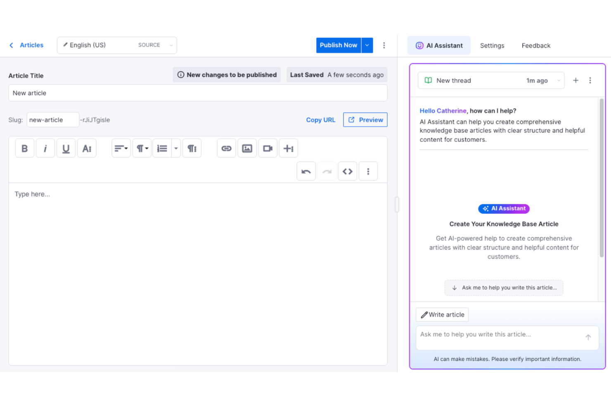Open the Feedback tab

(535, 45)
